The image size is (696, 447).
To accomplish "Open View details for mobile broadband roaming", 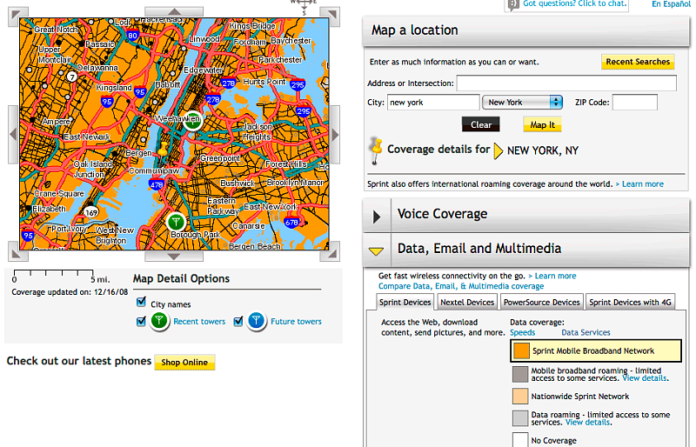I will click(x=645, y=378).
